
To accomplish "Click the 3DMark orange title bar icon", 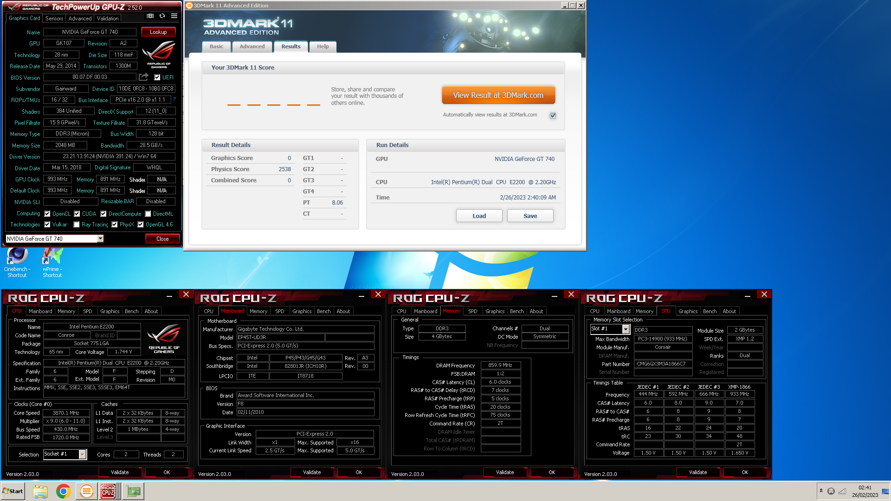I will pyautogui.click(x=189, y=6).
